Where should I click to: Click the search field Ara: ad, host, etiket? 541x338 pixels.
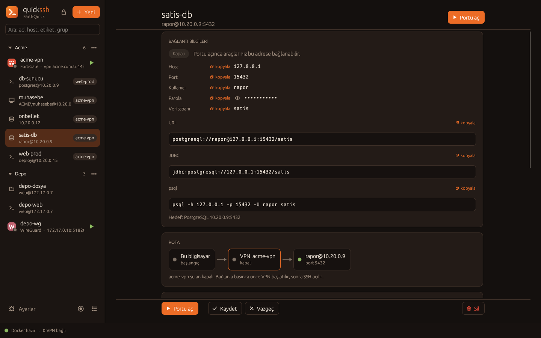click(x=53, y=29)
